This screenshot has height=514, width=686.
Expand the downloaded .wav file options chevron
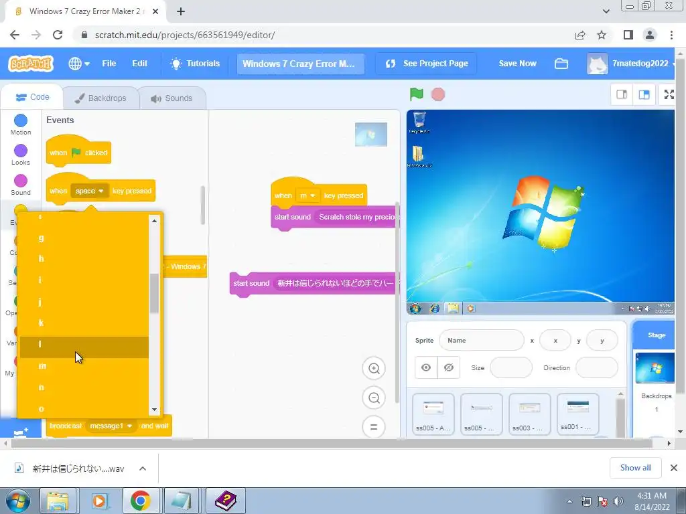tap(143, 468)
